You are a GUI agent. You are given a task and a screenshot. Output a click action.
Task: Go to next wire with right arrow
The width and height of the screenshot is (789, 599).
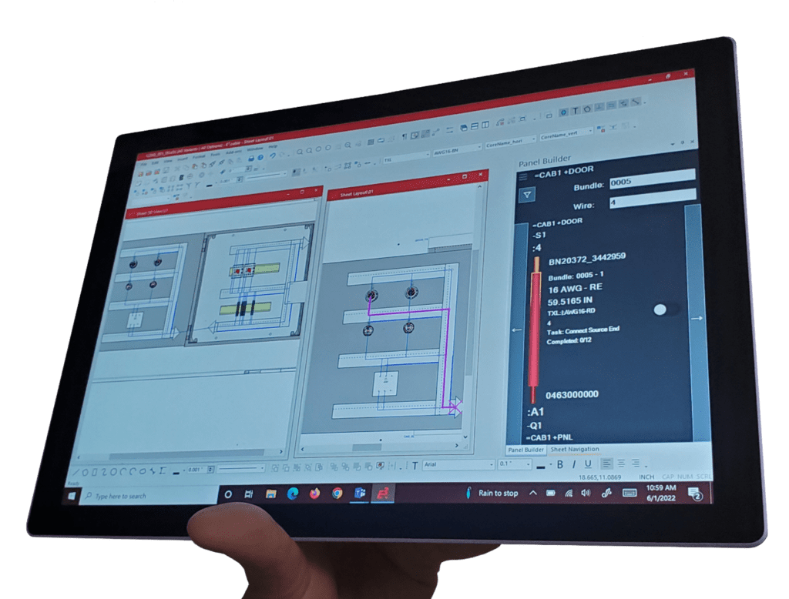[x=697, y=318]
